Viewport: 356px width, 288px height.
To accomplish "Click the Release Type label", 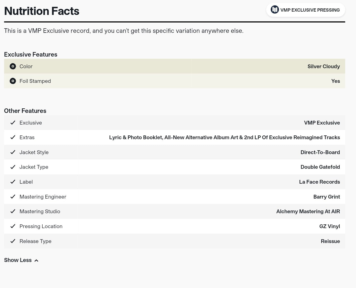I will point(35,241).
